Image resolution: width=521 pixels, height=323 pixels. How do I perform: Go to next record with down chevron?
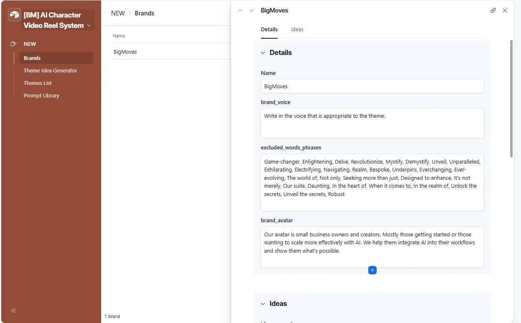pyautogui.click(x=252, y=10)
